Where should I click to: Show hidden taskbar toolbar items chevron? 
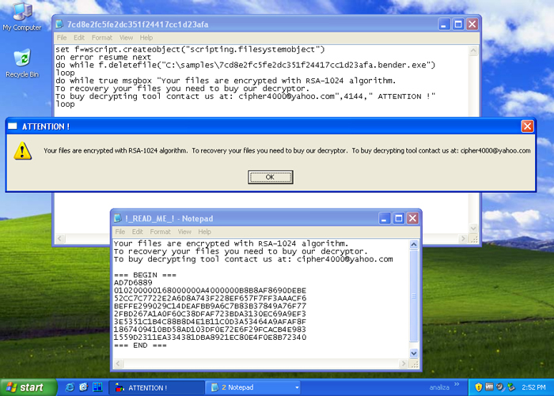(x=457, y=384)
